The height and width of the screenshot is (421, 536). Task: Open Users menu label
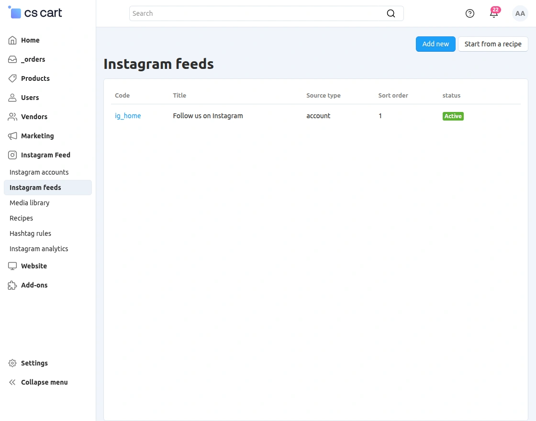pyautogui.click(x=30, y=98)
